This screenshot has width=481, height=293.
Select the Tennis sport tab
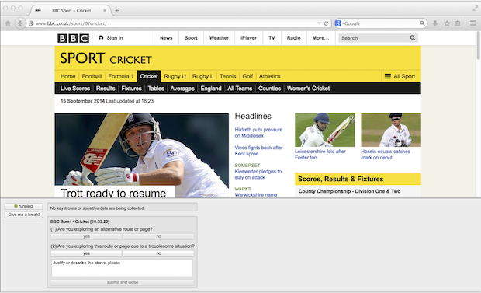coord(227,76)
